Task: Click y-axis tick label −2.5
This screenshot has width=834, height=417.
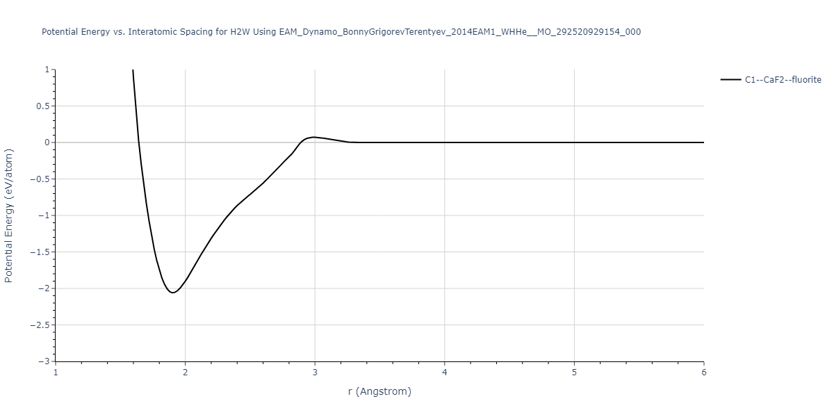Action: tap(40, 325)
